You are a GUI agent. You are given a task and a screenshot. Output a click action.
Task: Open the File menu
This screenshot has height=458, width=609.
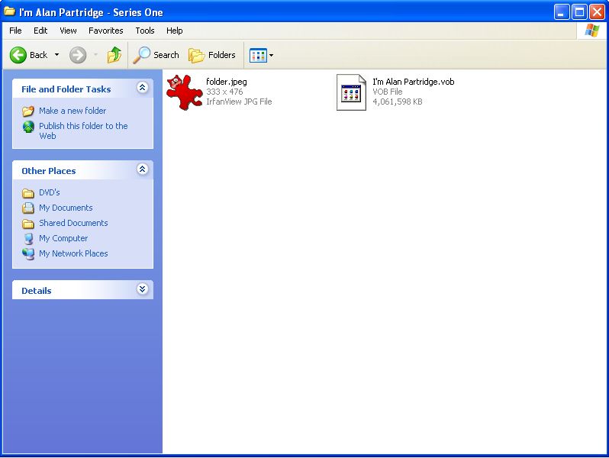[x=15, y=31]
